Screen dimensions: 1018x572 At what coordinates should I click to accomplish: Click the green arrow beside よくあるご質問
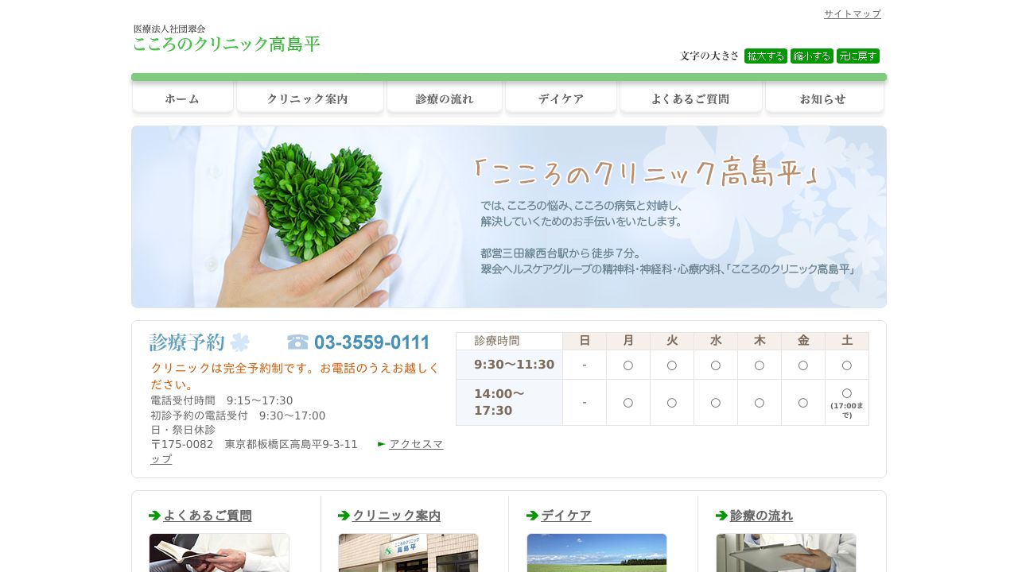click(155, 516)
